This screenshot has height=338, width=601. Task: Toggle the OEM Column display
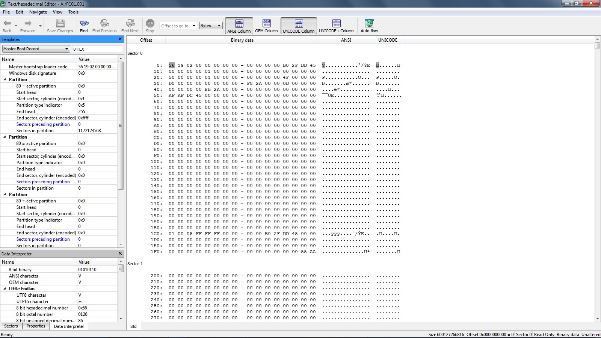tap(266, 26)
